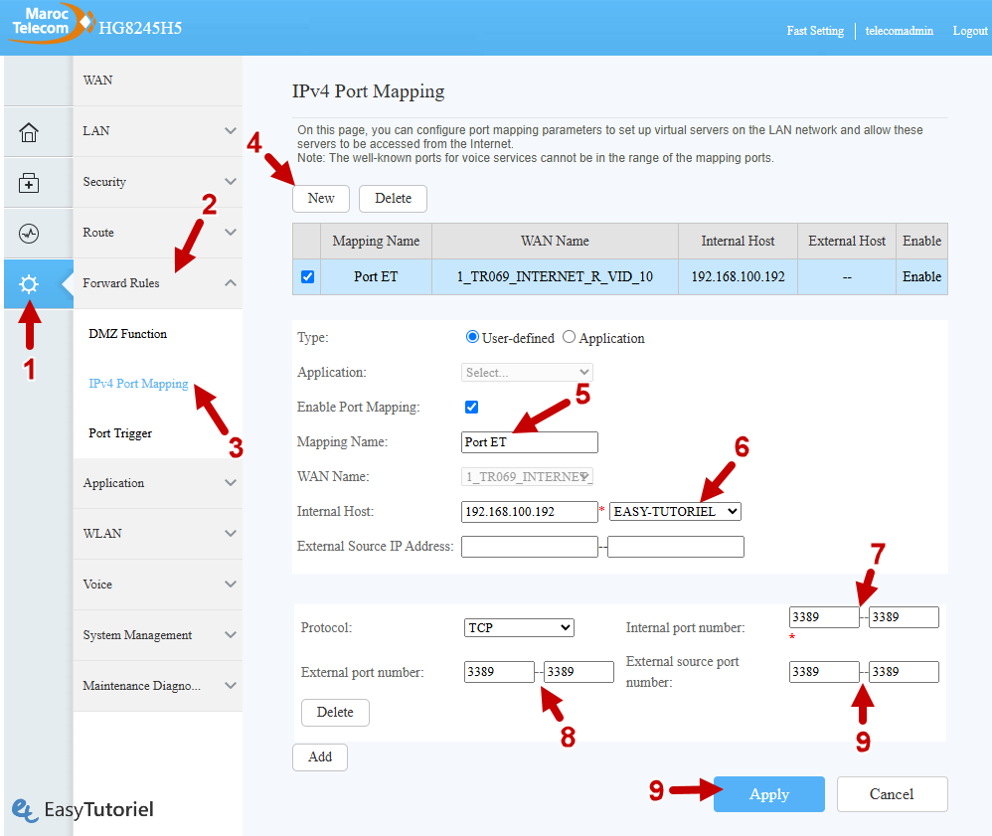
Task: Click the first External Source IP field
Action: click(x=530, y=546)
